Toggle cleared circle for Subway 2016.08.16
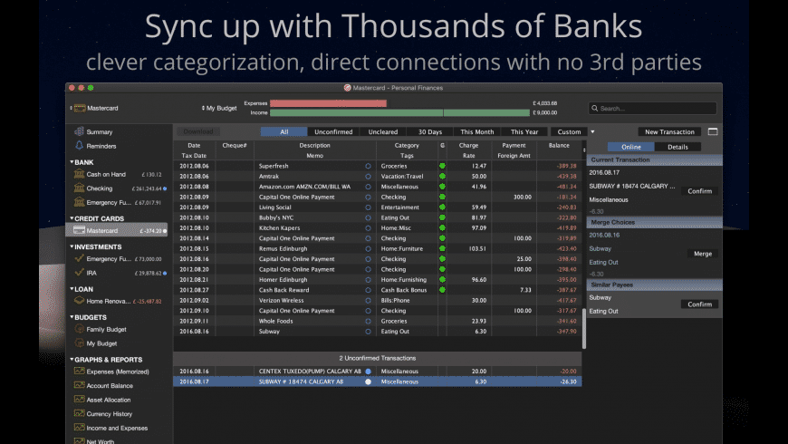The width and height of the screenshot is (788, 444). [x=368, y=332]
